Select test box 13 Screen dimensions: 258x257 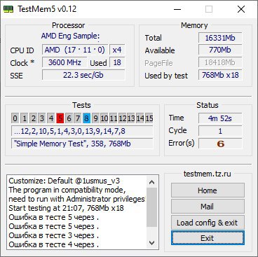point(131,118)
